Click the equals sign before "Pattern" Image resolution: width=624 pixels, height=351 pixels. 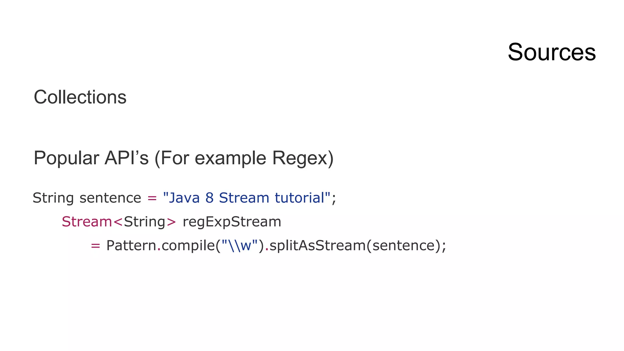(95, 245)
